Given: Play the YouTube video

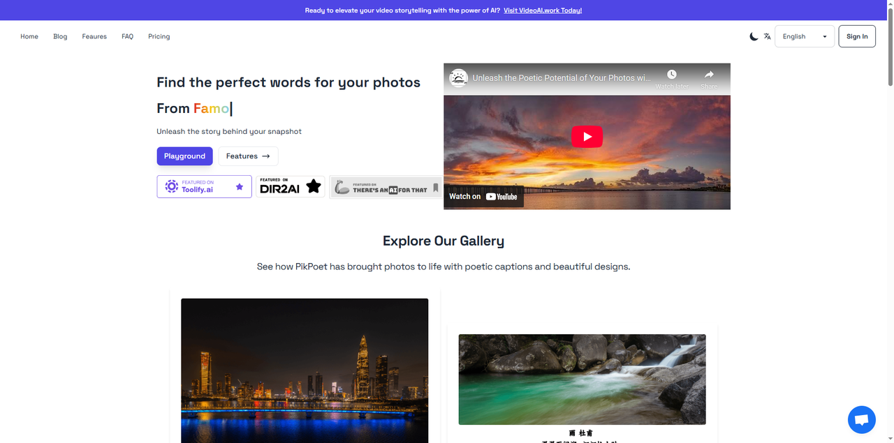Looking at the screenshot, I should pyautogui.click(x=587, y=136).
